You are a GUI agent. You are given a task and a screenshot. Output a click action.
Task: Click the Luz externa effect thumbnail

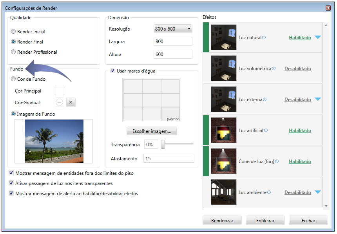pyautogui.click(x=223, y=99)
